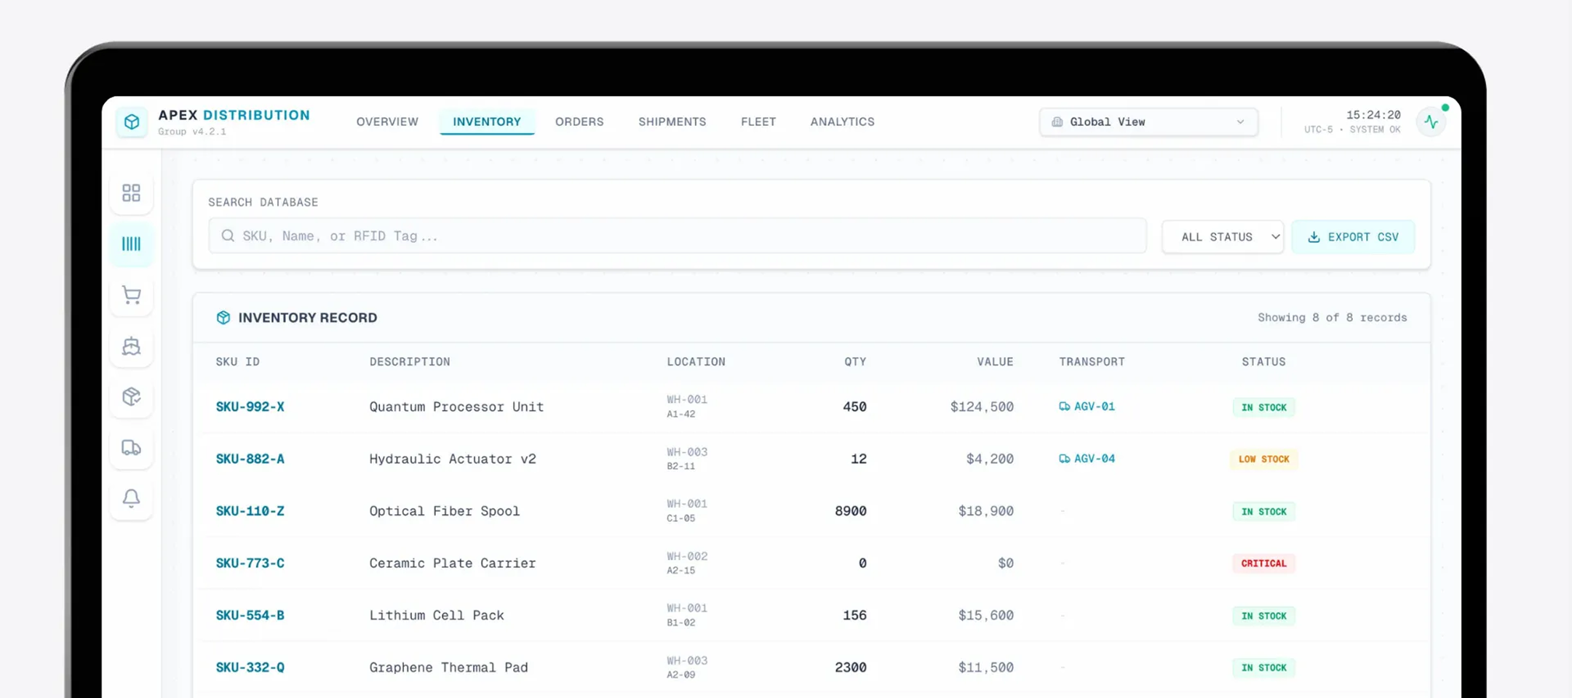Open the ALL STATUS filter dropdown

(1223, 237)
